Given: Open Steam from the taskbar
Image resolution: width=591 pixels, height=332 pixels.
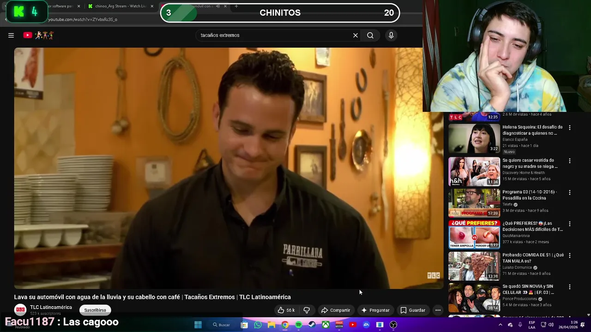Looking at the screenshot, I should click(x=312, y=325).
